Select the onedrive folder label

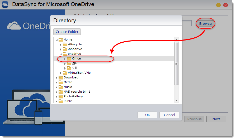[74, 54]
